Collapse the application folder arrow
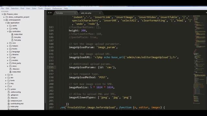 [x=6, y=23]
